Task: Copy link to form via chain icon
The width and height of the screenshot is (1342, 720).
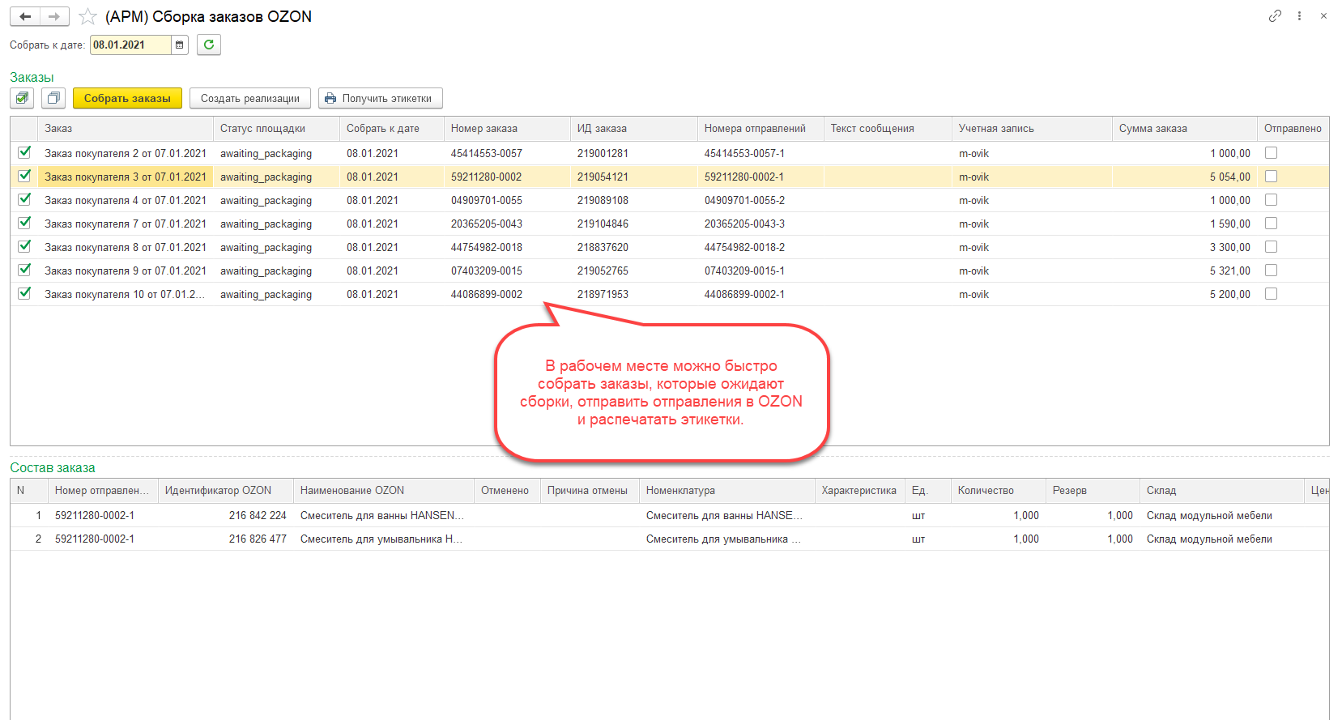Action: (x=1275, y=16)
